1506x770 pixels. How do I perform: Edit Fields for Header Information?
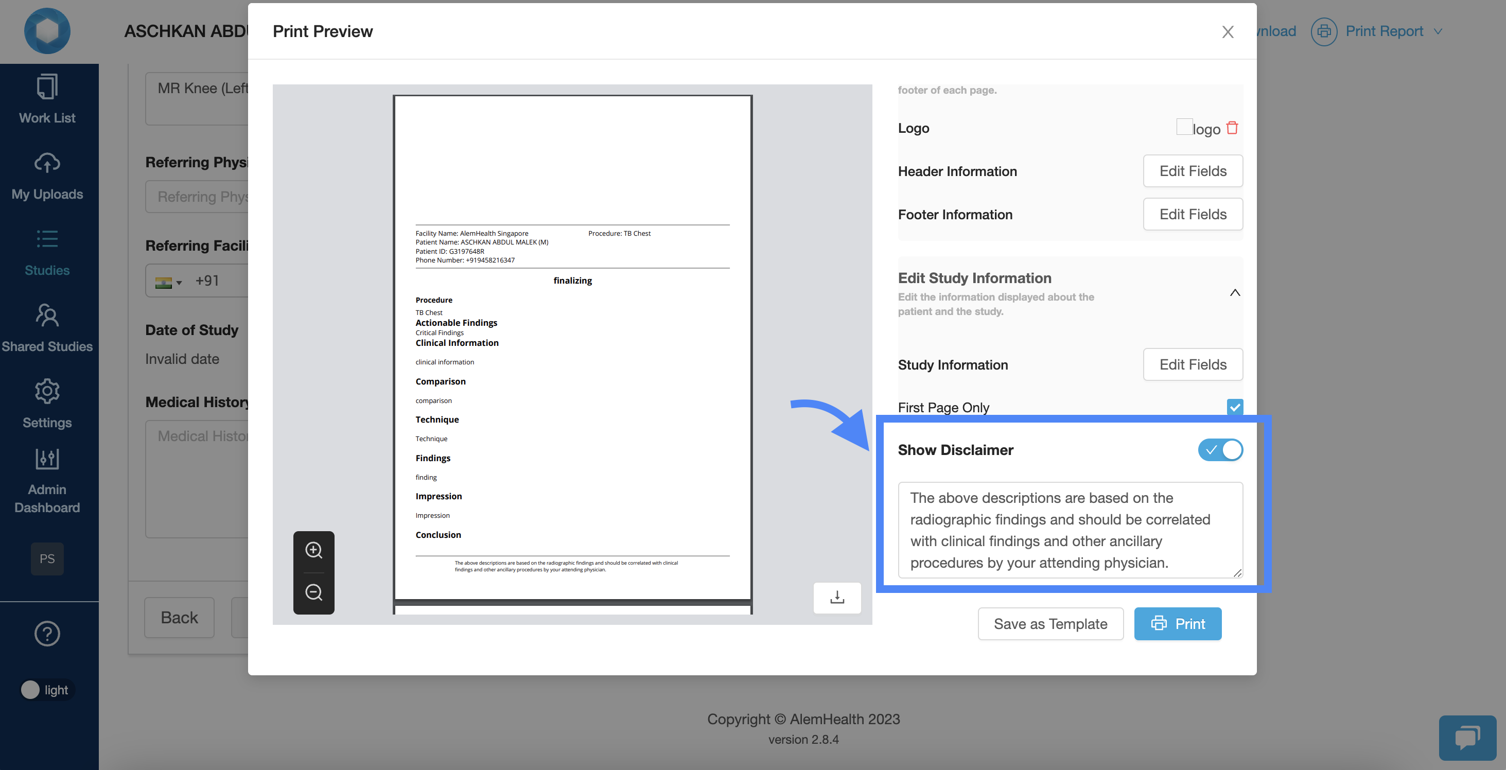pyautogui.click(x=1192, y=171)
